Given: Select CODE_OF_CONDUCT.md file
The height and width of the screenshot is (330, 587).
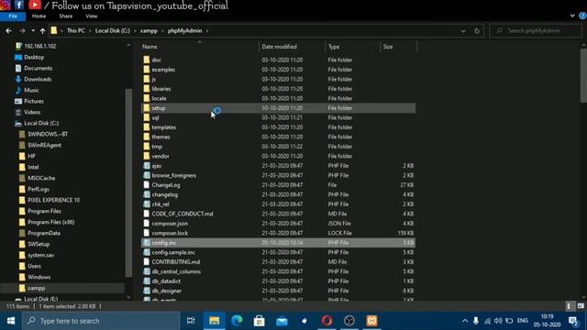Looking at the screenshot, I should point(278,214).
